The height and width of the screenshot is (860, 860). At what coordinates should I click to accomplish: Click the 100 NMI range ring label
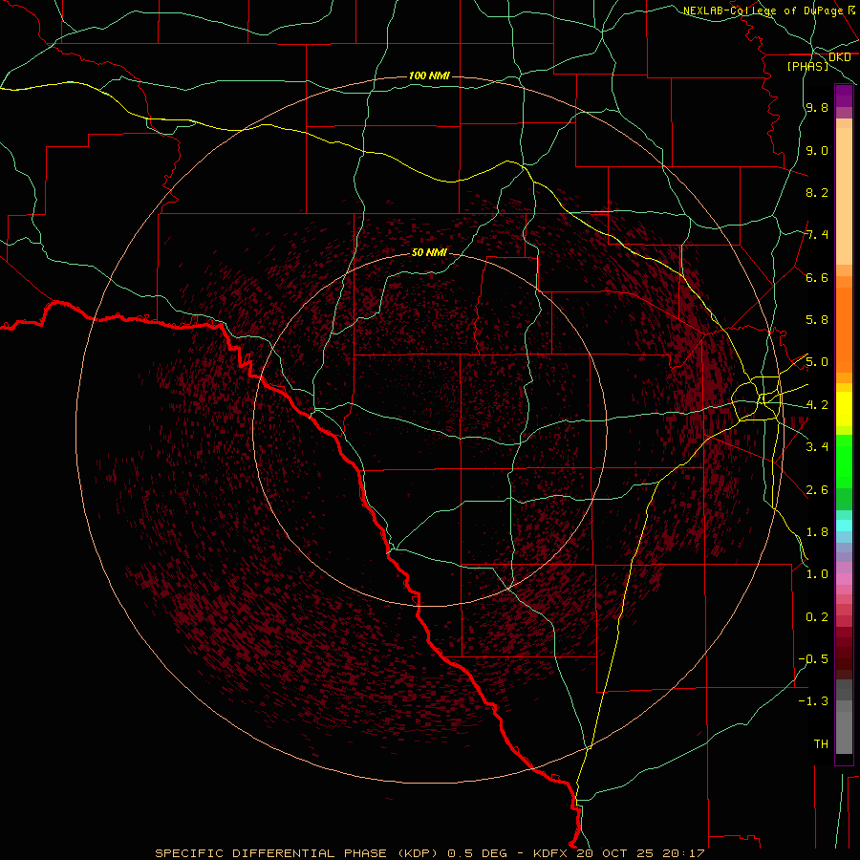pyautogui.click(x=429, y=75)
